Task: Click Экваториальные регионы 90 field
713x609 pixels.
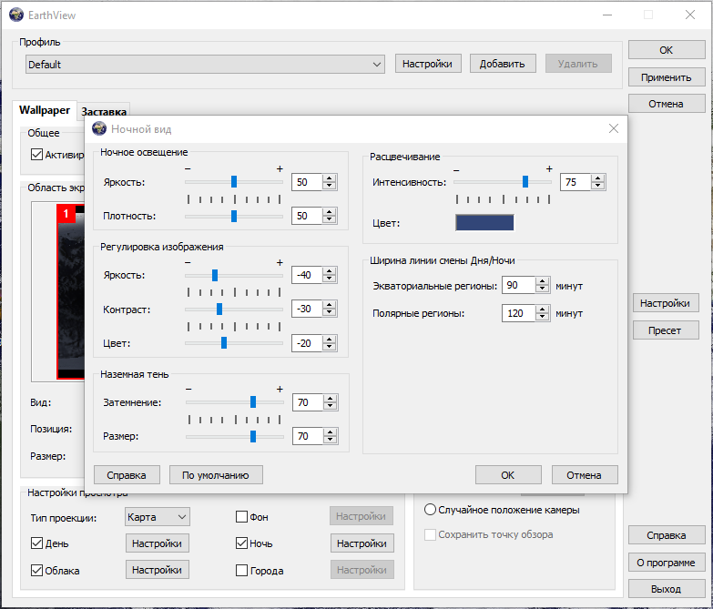Action: (x=518, y=286)
